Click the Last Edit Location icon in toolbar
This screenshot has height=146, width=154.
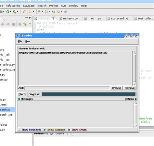point(54,12)
